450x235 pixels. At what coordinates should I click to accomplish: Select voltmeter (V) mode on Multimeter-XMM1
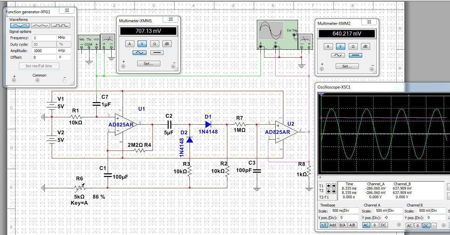[x=142, y=44]
